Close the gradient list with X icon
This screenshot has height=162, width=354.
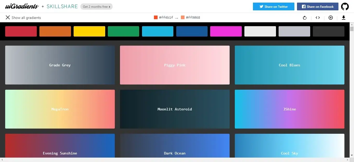pos(8,18)
